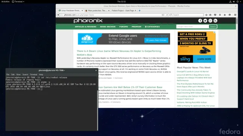Click the 10 users free forever button
Screen dimensions: 243x136
coord(156,40)
